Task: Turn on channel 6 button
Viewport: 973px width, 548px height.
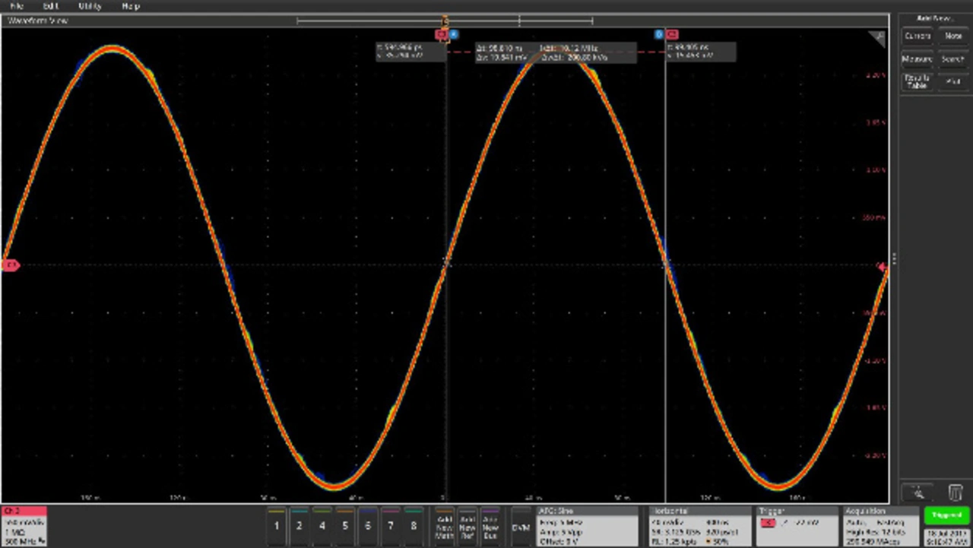Action: pos(368,525)
